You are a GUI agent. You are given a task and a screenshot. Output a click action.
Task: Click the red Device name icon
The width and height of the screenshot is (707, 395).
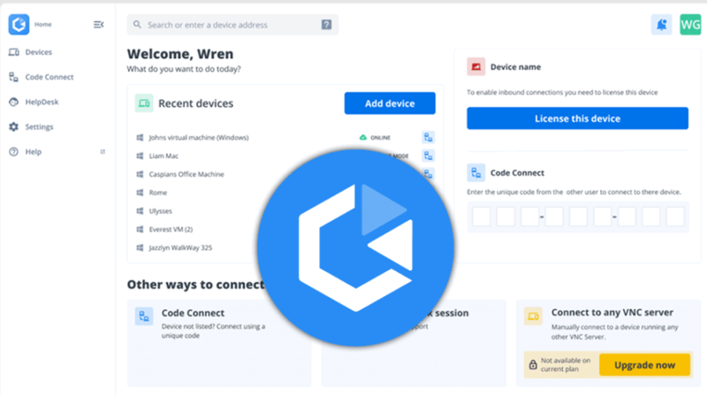click(x=475, y=67)
